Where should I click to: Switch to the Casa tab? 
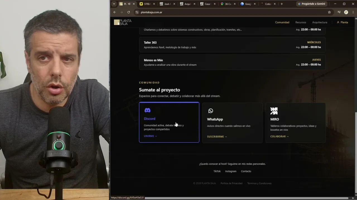point(208,4)
